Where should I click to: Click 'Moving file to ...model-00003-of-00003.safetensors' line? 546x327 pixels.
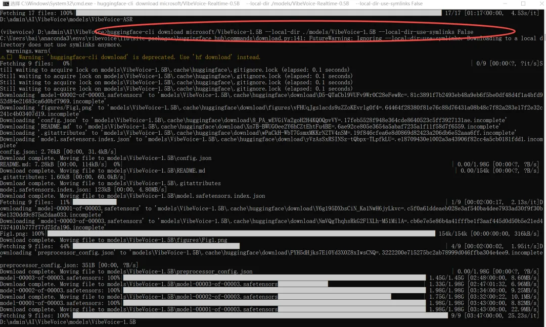pos(139,284)
